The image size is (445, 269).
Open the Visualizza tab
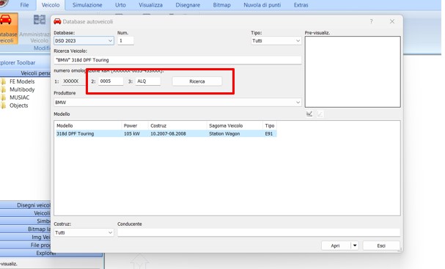[x=151, y=5]
